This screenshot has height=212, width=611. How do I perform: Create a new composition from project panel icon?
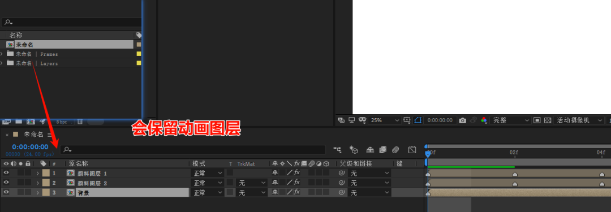(x=31, y=122)
